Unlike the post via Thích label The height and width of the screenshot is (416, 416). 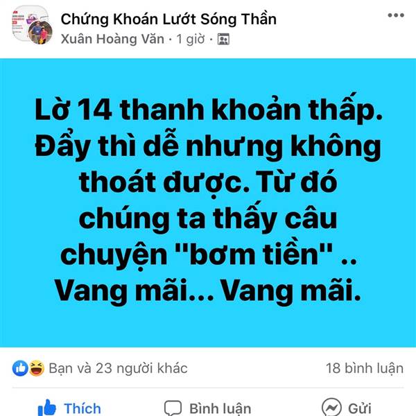83,408
